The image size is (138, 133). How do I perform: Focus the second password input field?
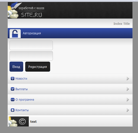(x=31, y=56)
